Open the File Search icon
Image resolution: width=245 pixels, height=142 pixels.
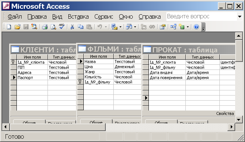tap(34, 27)
